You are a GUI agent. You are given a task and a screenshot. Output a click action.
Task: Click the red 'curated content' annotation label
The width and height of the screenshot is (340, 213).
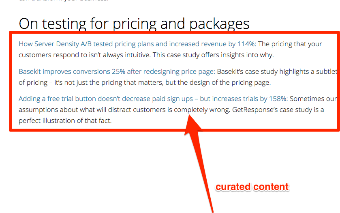252,187
